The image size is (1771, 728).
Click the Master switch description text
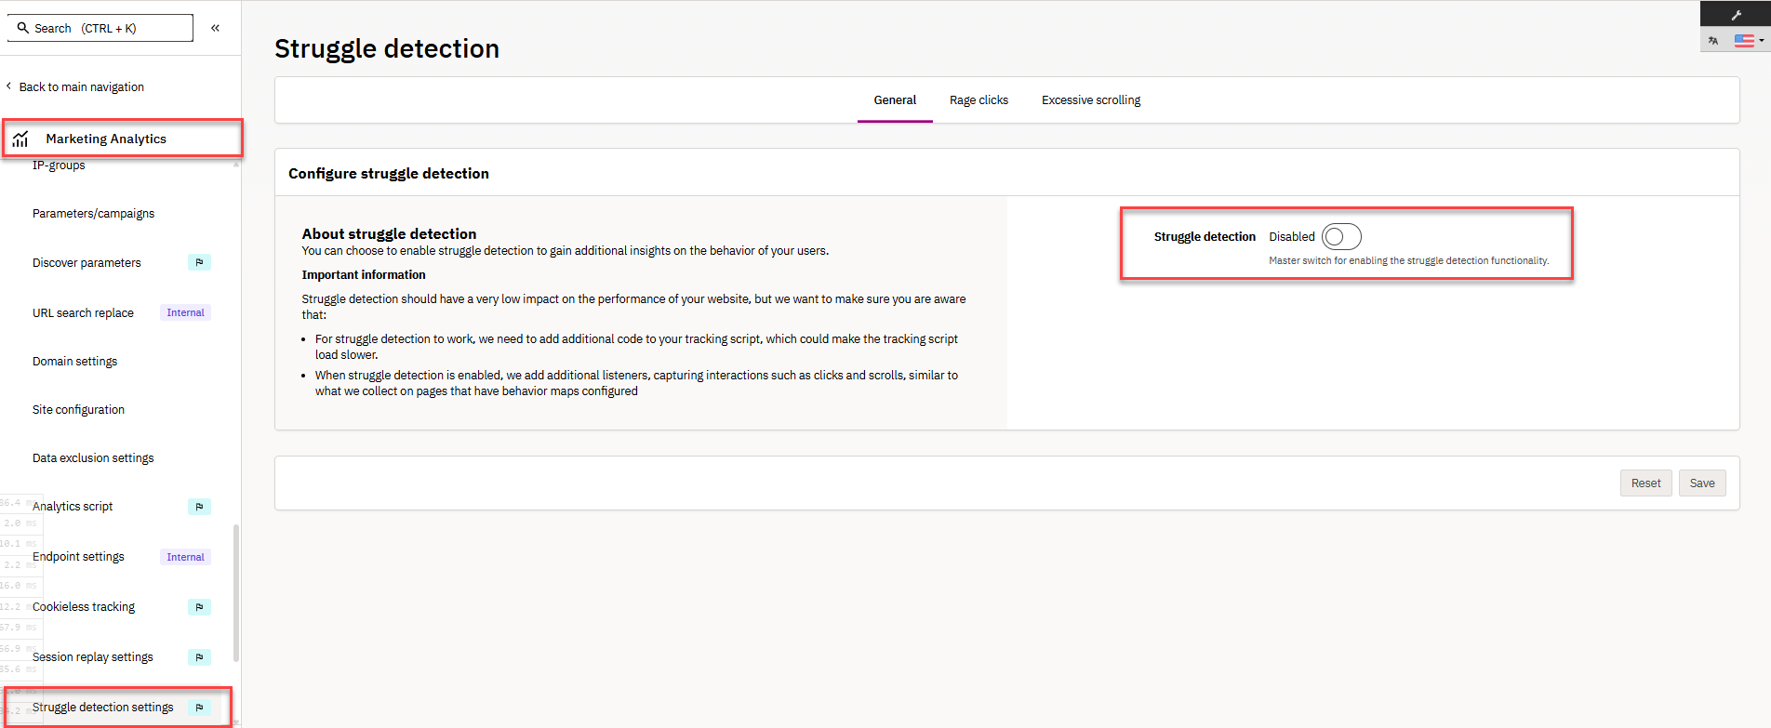point(1409,261)
